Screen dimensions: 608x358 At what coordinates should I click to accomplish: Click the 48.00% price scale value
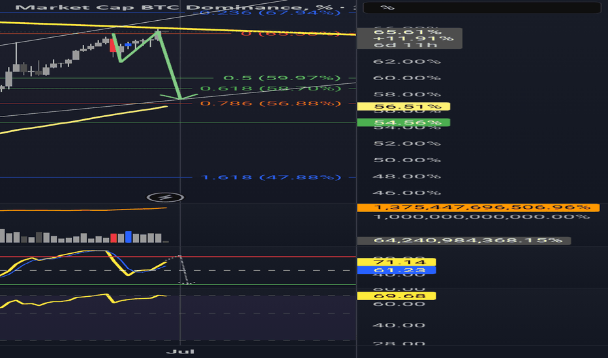coord(407,176)
